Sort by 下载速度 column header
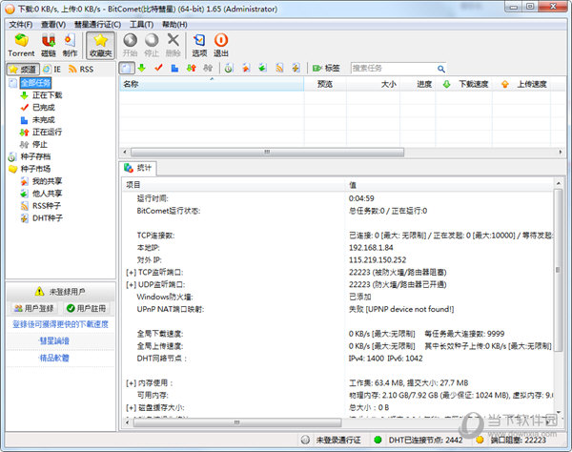The height and width of the screenshot is (452, 572). coord(463,84)
